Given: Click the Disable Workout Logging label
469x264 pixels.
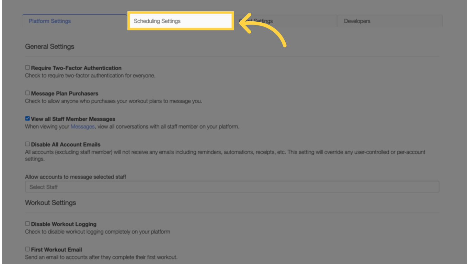Looking at the screenshot, I should click(64, 224).
